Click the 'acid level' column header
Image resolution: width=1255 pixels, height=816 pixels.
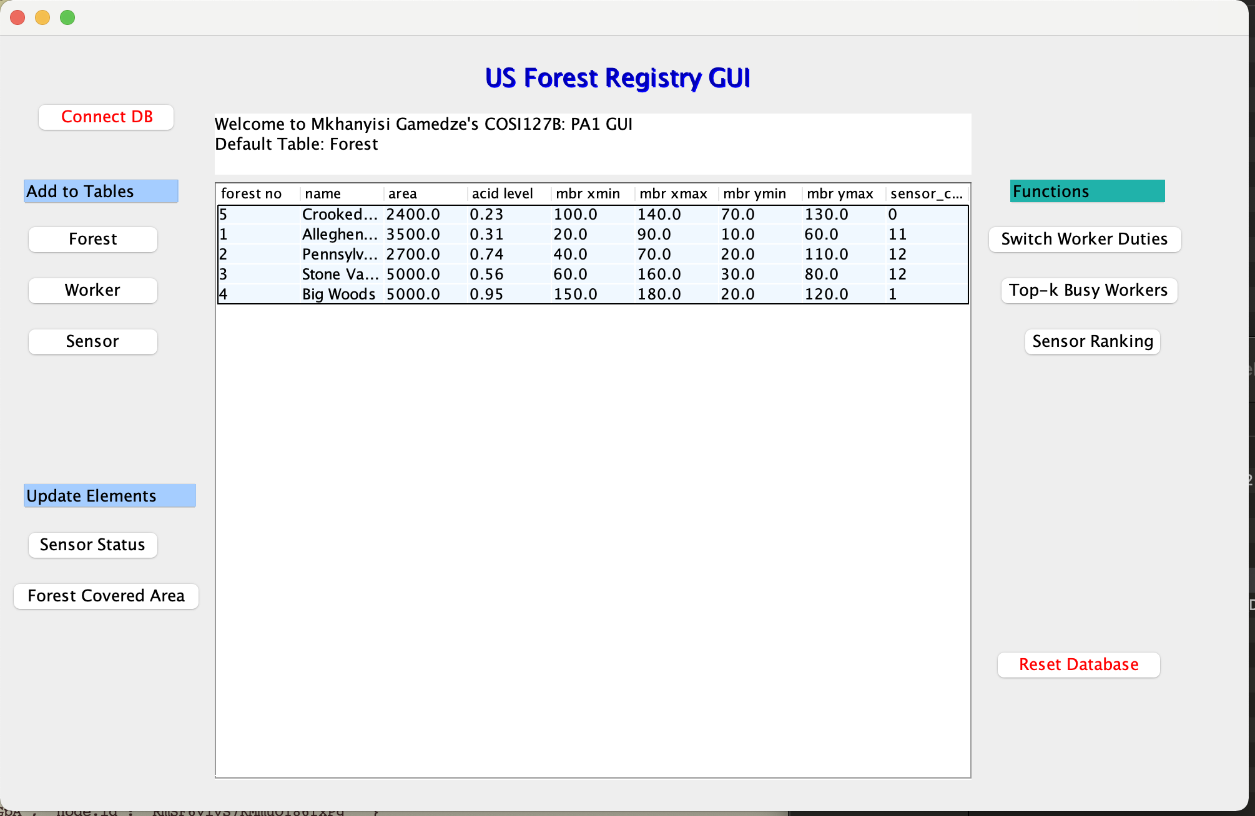[x=502, y=194]
